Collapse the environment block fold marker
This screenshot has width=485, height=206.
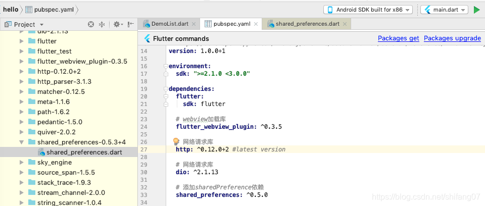[x=166, y=66]
